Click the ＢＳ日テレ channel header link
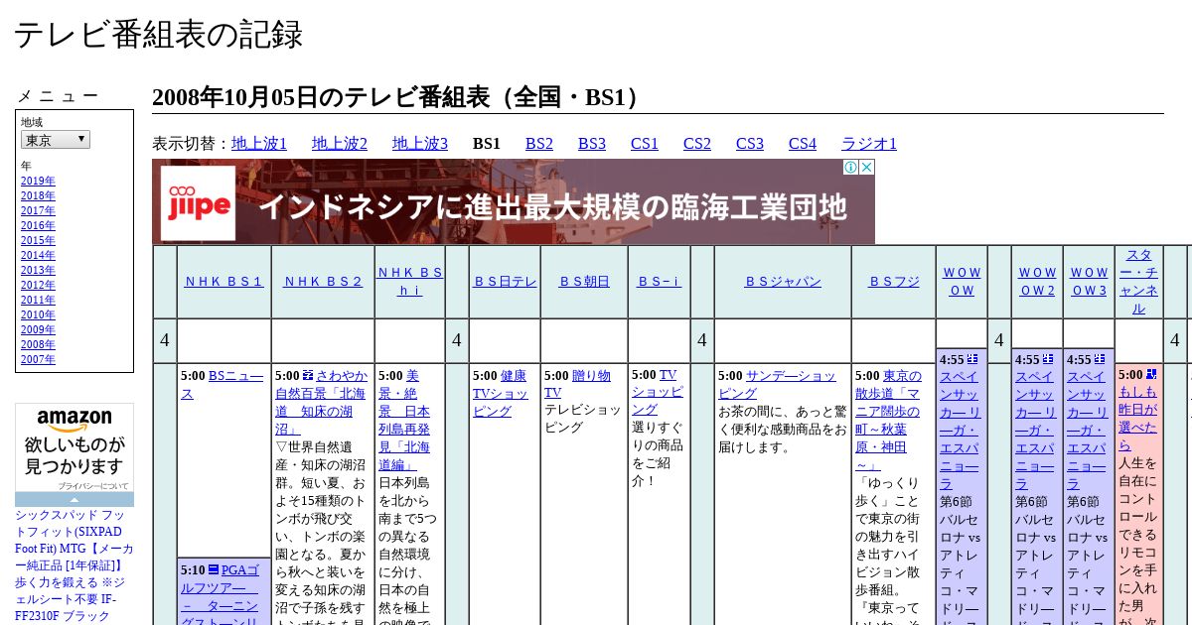Screen dimensions: 1192x625 coord(505,282)
